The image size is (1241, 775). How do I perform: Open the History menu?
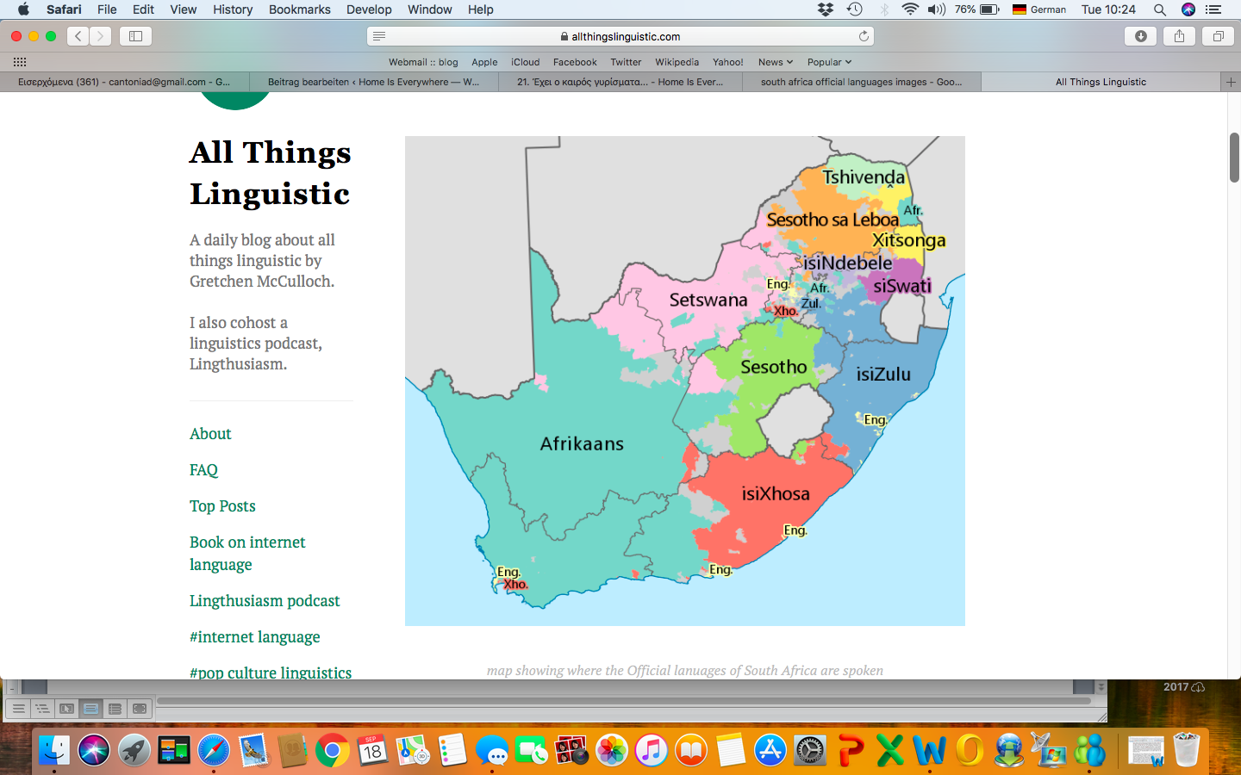[x=233, y=9]
